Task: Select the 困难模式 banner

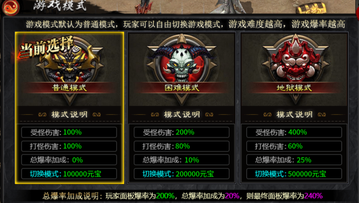Action: [x=182, y=88]
